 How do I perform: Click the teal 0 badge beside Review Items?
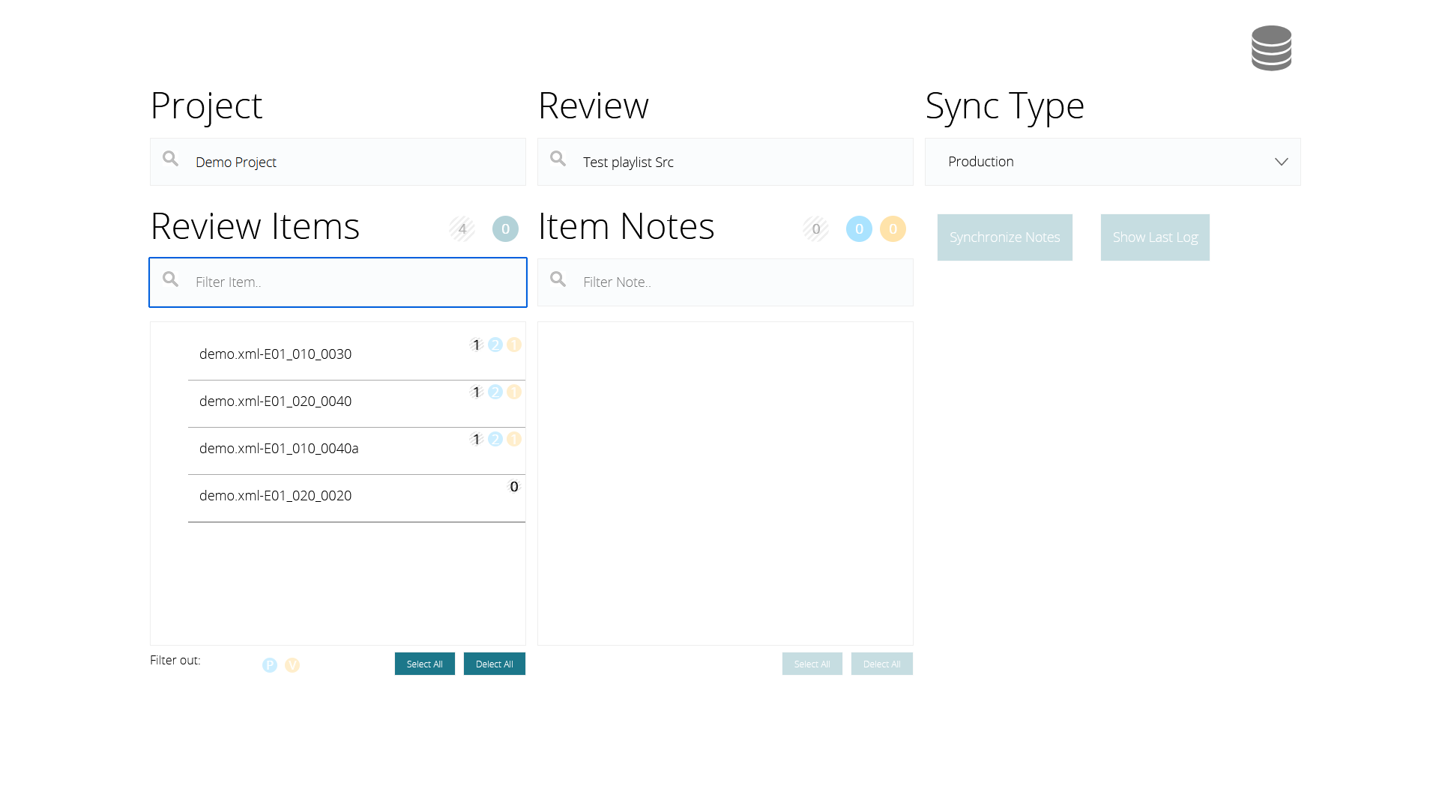505,229
